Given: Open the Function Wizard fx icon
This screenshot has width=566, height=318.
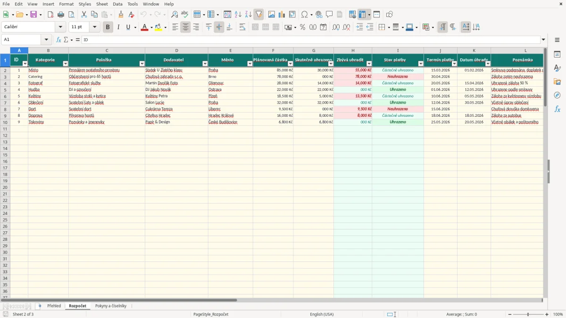Looking at the screenshot, I should click(58, 40).
